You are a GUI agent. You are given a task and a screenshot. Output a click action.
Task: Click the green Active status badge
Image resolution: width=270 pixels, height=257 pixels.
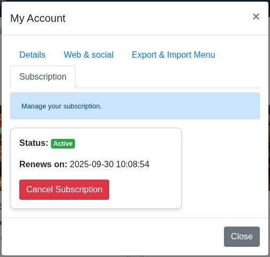pos(63,144)
